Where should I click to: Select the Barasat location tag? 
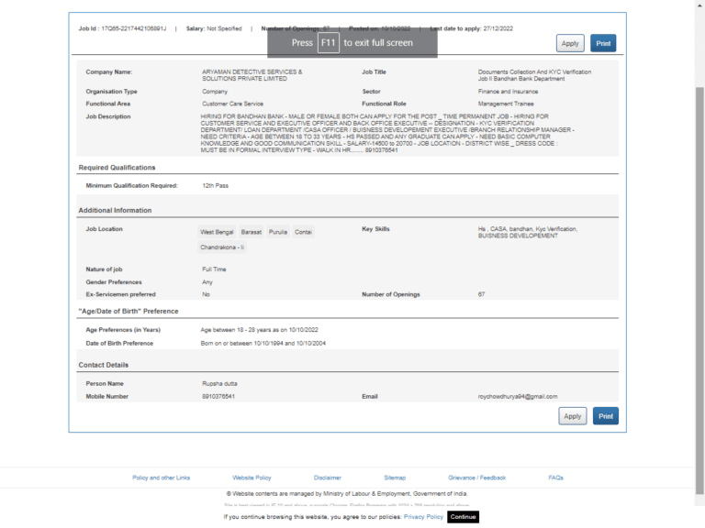tap(251, 232)
